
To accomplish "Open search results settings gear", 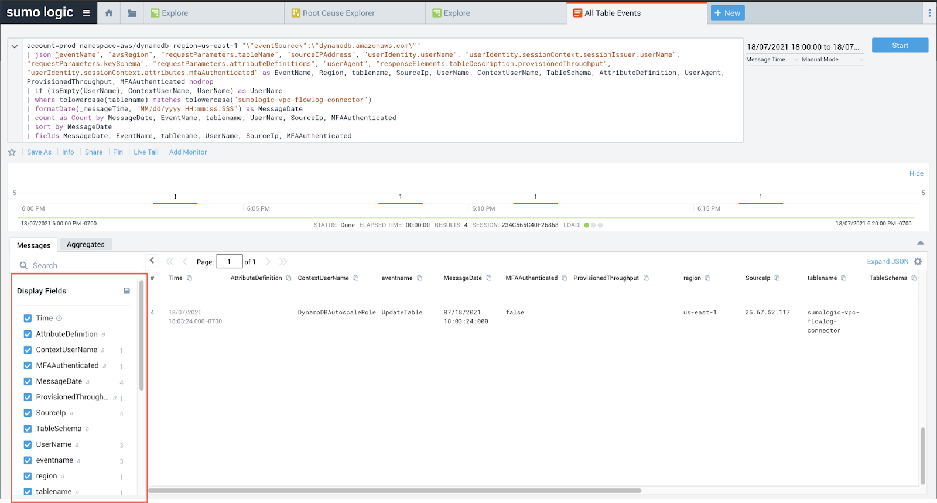I will tap(918, 262).
